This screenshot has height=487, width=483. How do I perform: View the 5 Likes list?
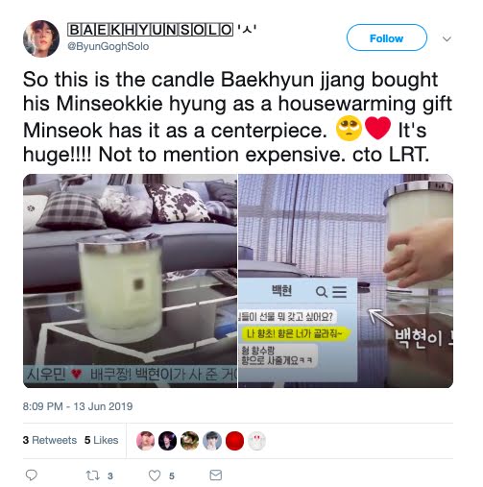point(101,440)
